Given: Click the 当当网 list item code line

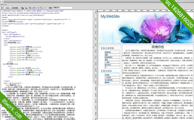Looking at the screenshot, I should (x=25, y=68).
